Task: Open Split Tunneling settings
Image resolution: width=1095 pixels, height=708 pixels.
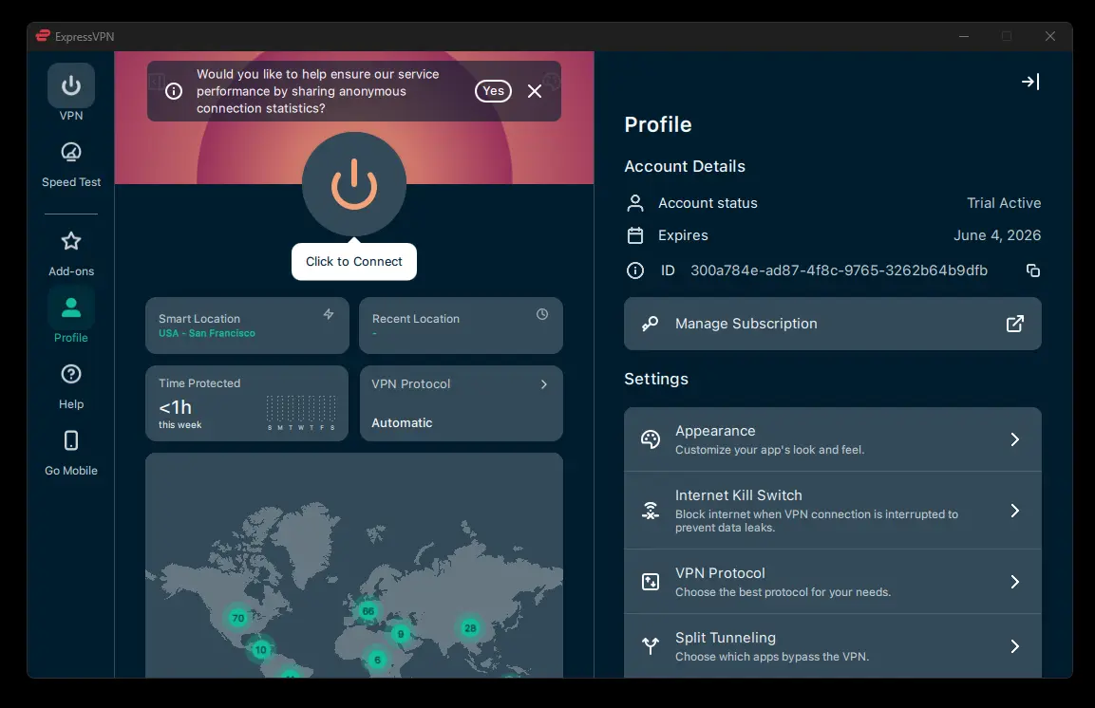Action: [x=833, y=646]
